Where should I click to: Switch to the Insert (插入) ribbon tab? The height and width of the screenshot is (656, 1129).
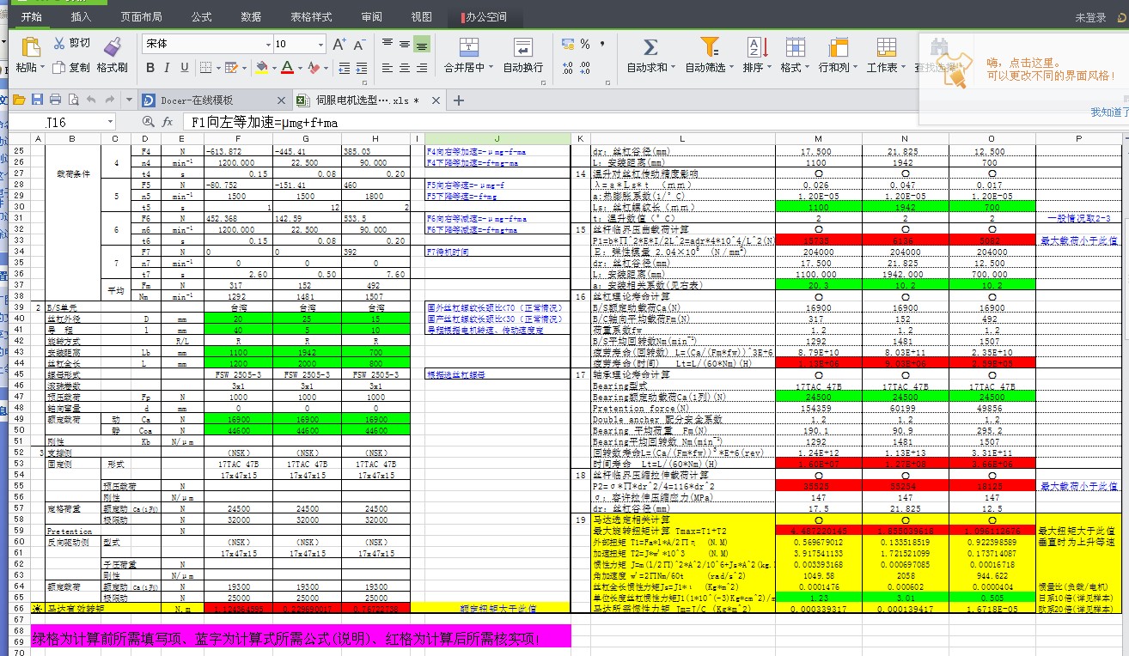point(81,17)
